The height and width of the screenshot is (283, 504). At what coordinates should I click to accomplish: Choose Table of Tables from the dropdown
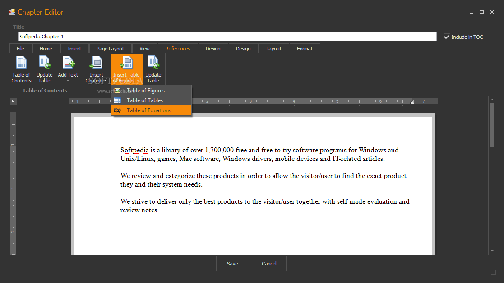coord(151,100)
